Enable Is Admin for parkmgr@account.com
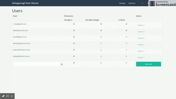 (x=126, y=43)
